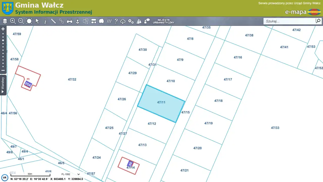The image size is (323, 182).
Task: Activate the arrow selection pointer tool
Action: [37, 21]
